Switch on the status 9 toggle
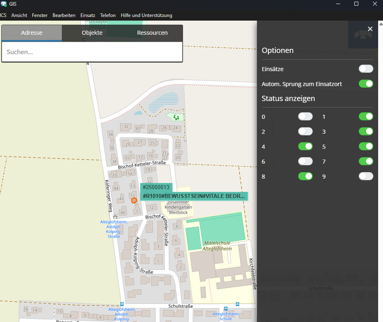Viewport: 383px width, 322px height. [366, 176]
